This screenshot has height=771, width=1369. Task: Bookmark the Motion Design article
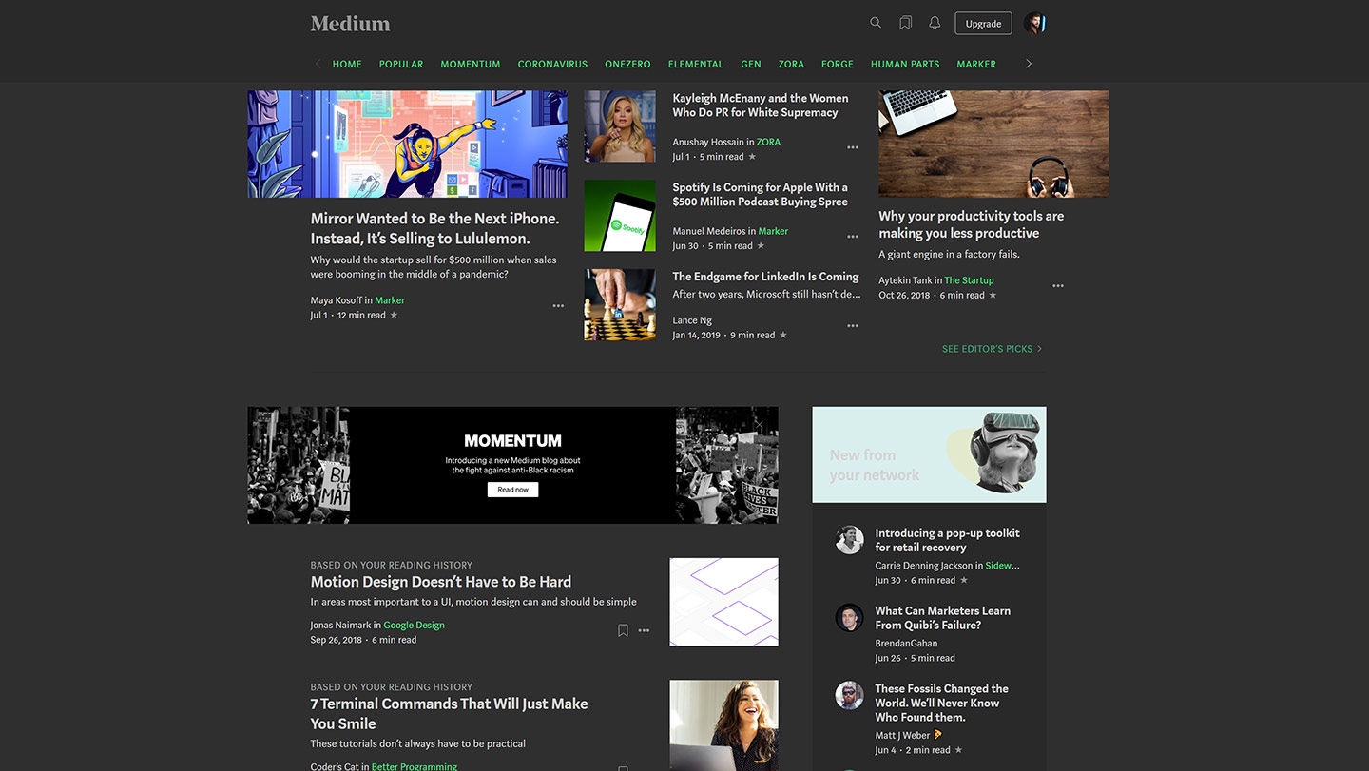click(x=623, y=629)
